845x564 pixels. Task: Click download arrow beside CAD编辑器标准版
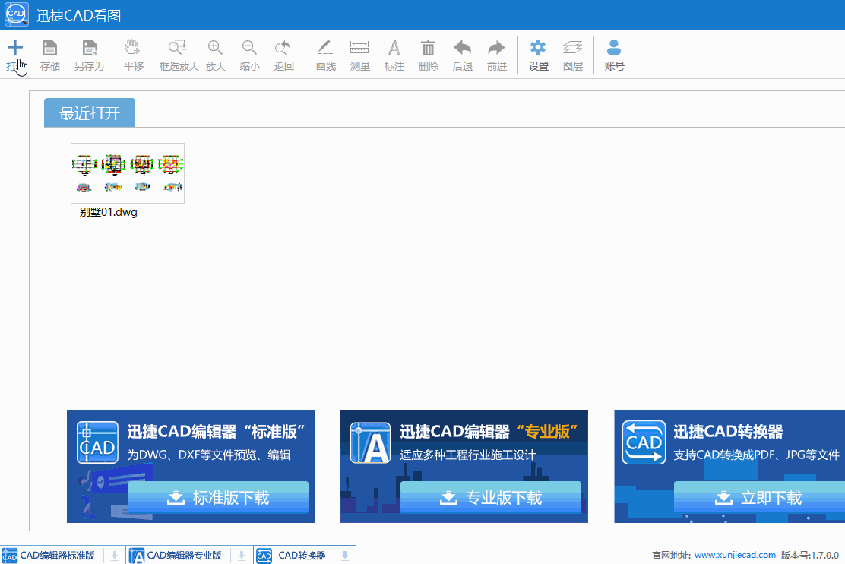click(x=114, y=556)
